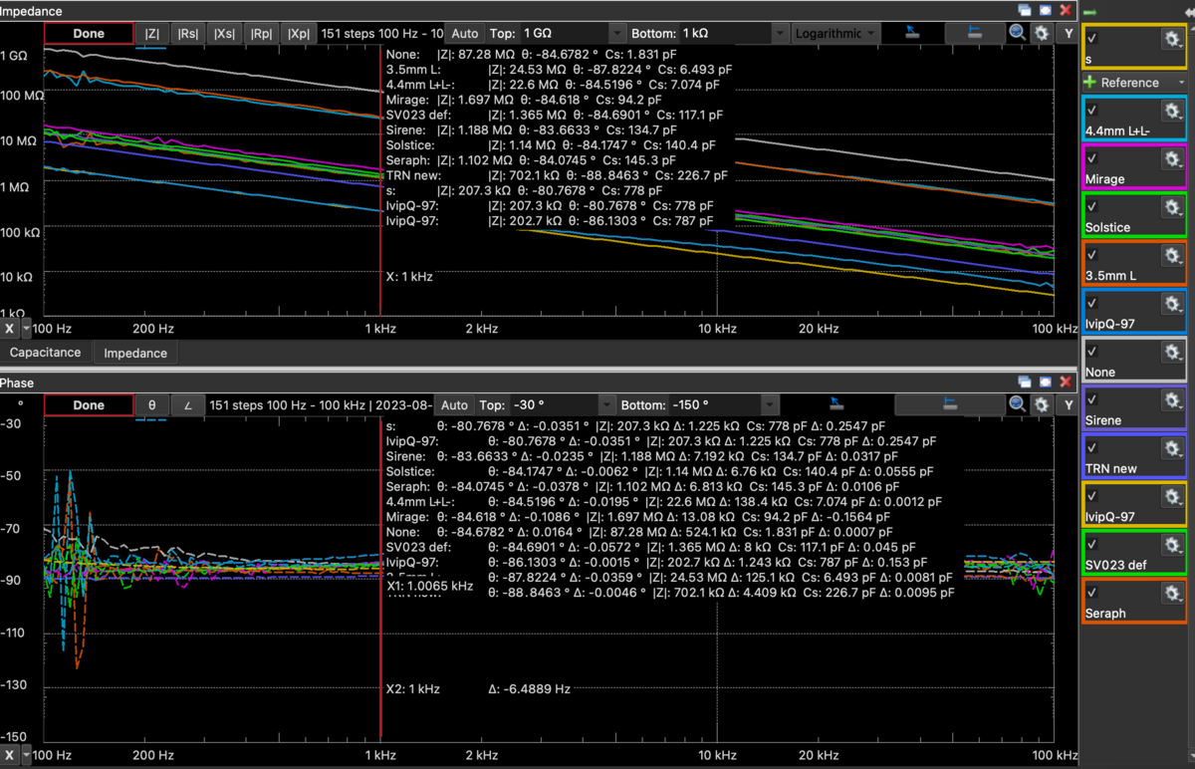Open X axis dropdown arrow in Impedance plot
The width and height of the screenshot is (1195, 769).
click(27, 328)
